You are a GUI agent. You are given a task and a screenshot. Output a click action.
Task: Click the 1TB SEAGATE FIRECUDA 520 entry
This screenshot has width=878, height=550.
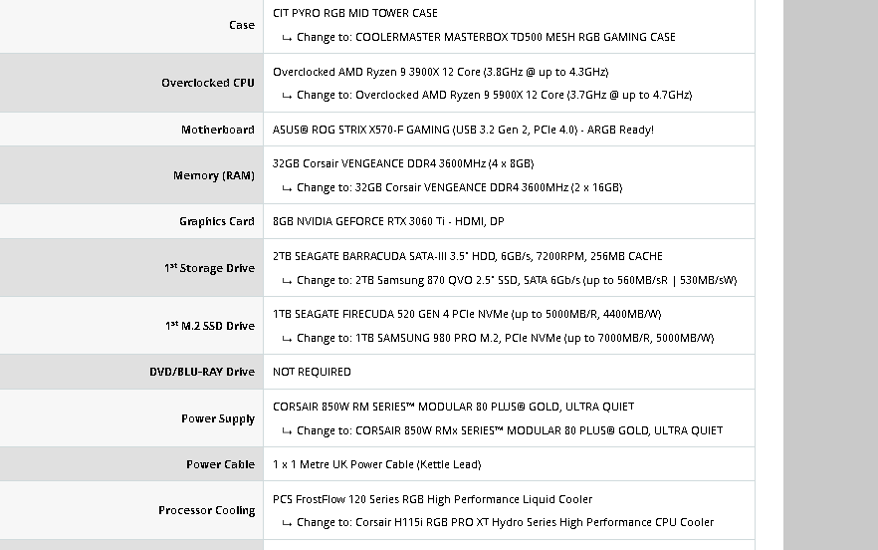click(x=467, y=314)
